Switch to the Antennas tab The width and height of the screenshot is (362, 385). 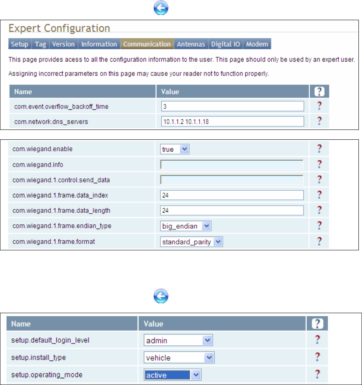point(191,44)
